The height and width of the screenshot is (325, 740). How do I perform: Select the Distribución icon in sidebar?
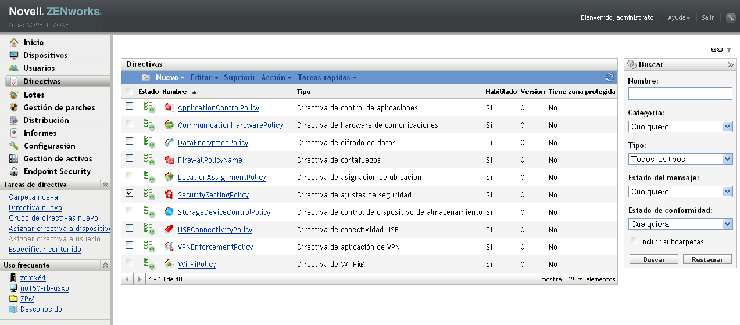14,120
